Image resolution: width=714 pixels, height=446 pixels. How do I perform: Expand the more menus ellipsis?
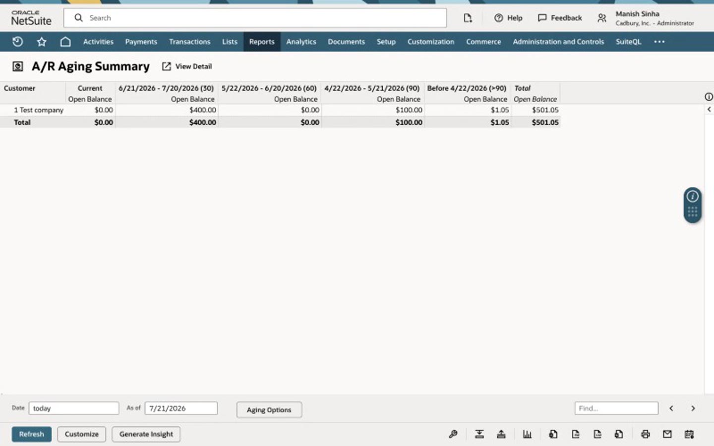coord(659,42)
